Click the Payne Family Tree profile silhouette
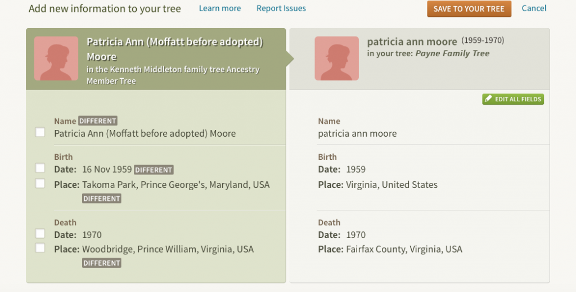Screen dimensions: 576x292 [336, 59]
